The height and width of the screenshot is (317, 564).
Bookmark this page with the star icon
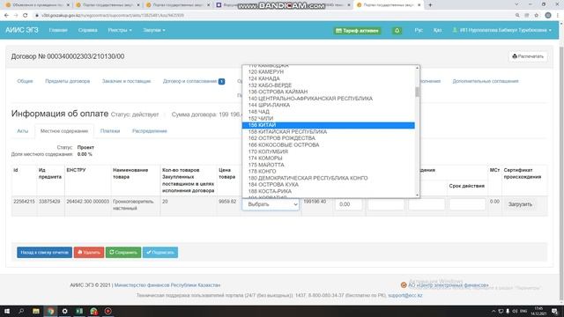click(537, 16)
